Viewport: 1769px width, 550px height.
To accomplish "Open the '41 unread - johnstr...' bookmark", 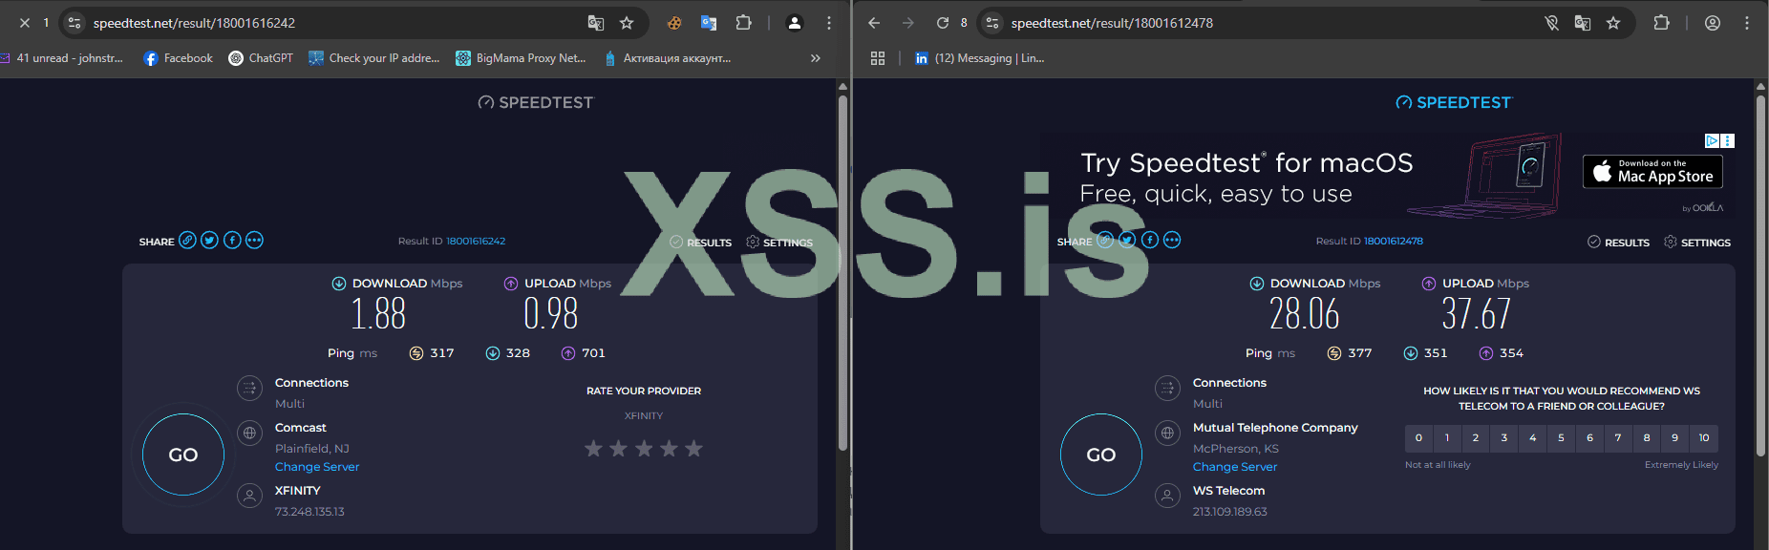I will (x=63, y=58).
